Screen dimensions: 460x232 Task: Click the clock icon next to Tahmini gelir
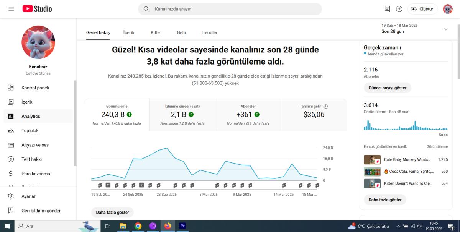coord(325,106)
